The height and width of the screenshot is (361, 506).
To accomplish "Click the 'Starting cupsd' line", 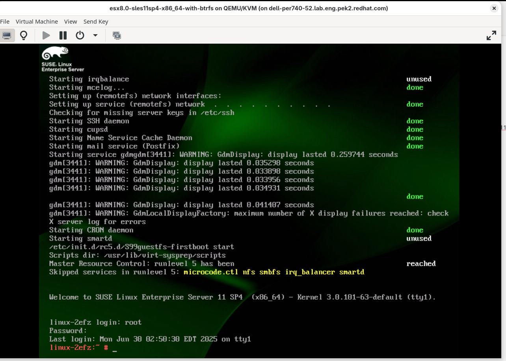I will (78, 129).
